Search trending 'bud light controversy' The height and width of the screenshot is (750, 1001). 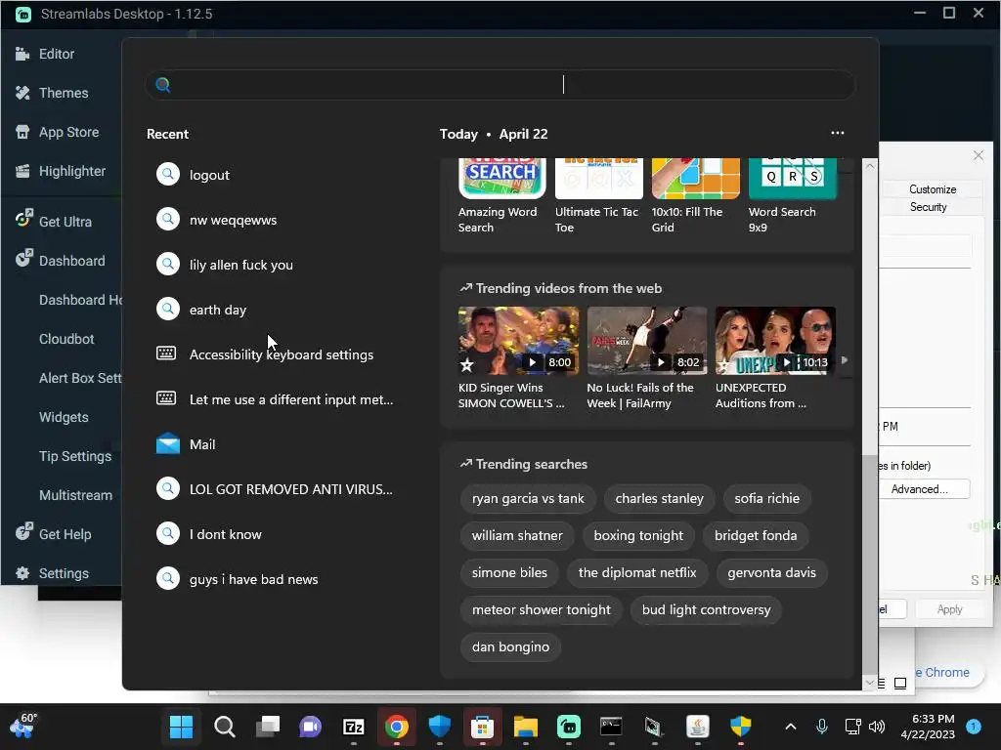pyautogui.click(x=706, y=609)
